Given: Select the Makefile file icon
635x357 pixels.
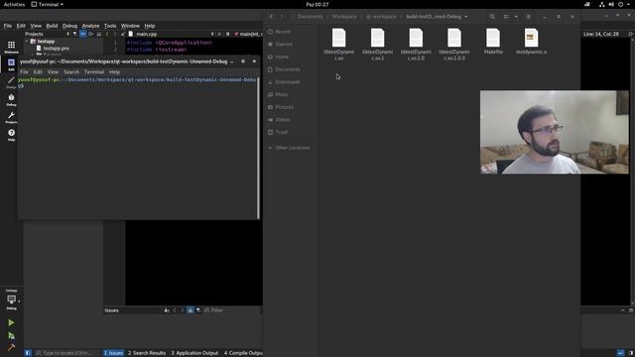Looking at the screenshot, I should (x=493, y=38).
